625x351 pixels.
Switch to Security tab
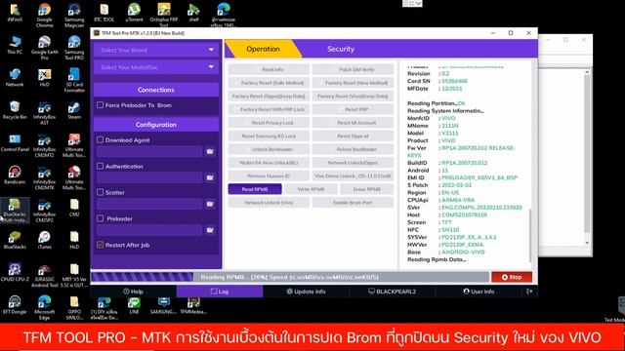click(341, 49)
